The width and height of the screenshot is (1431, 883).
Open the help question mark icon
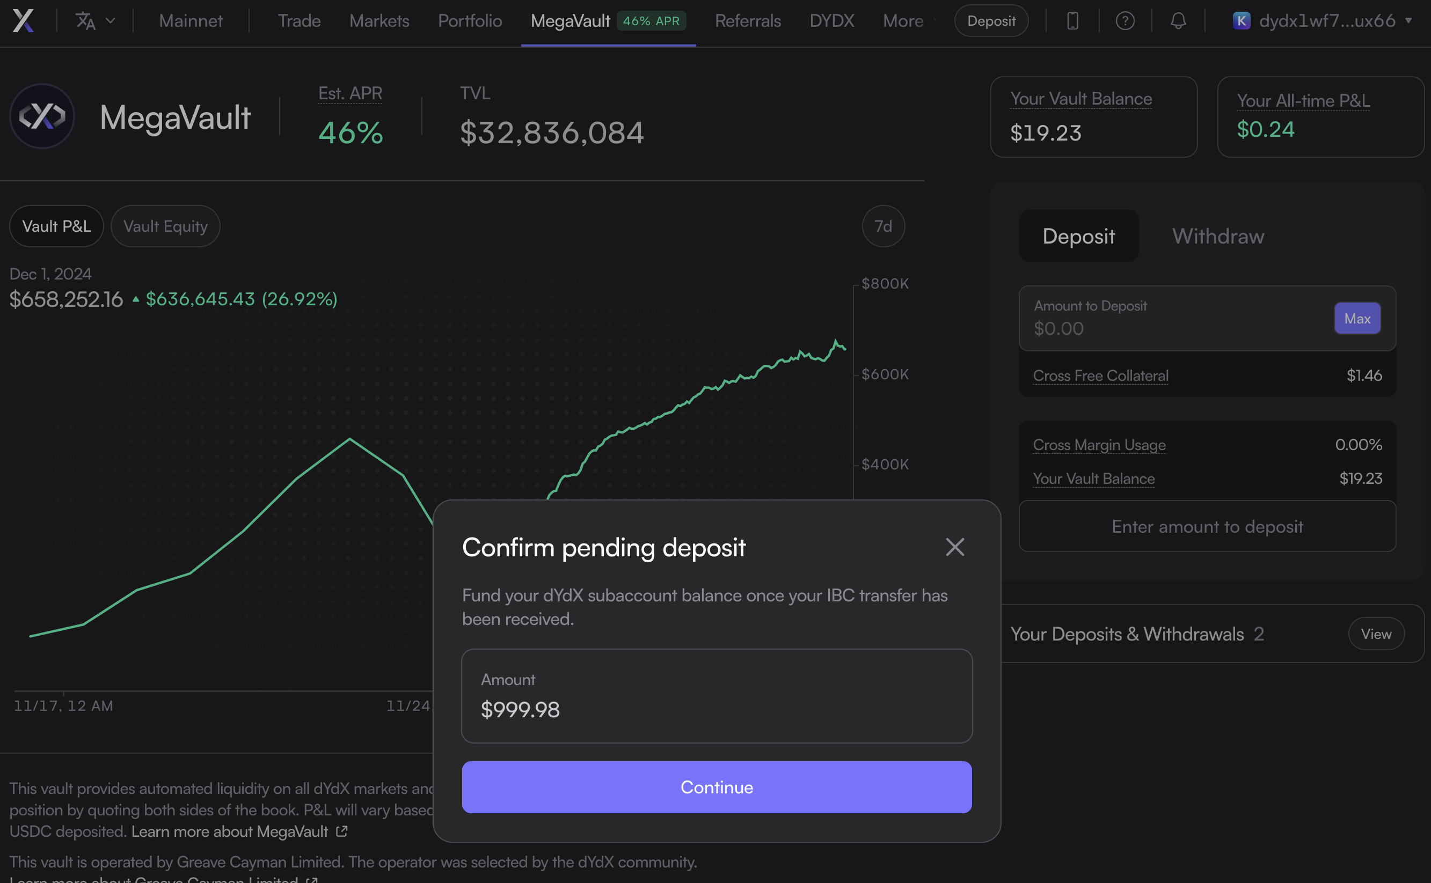click(1125, 21)
